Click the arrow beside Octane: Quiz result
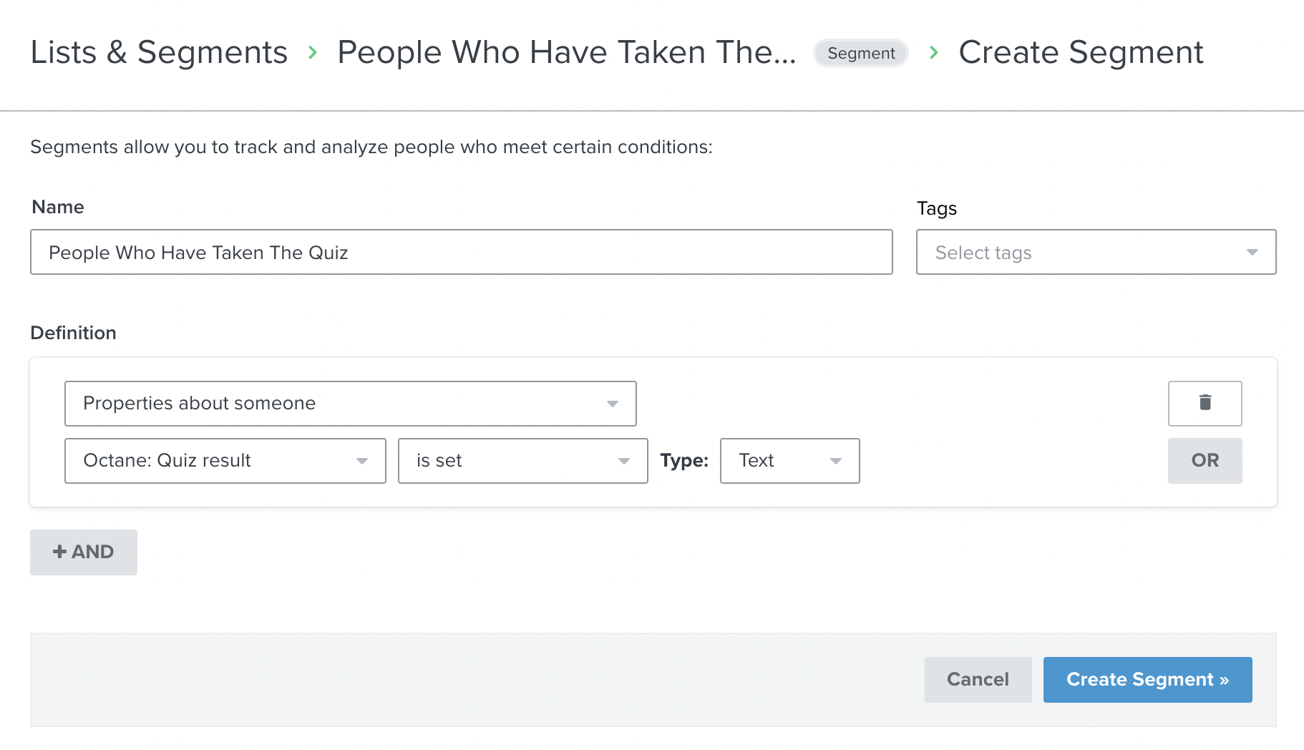 click(362, 461)
